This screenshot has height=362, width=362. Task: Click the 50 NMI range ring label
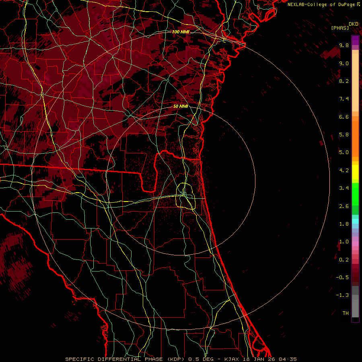tap(181, 106)
